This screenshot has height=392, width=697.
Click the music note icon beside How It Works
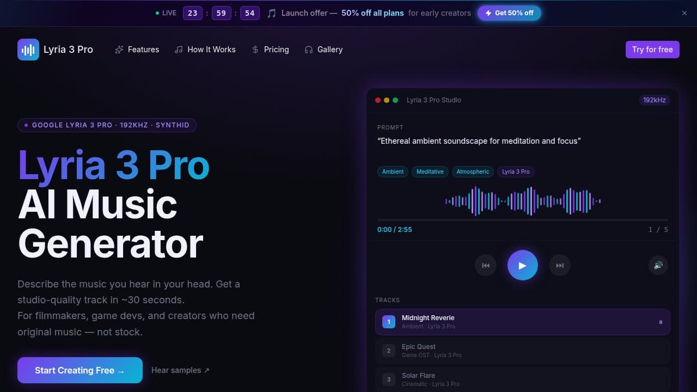click(x=179, y=50)
